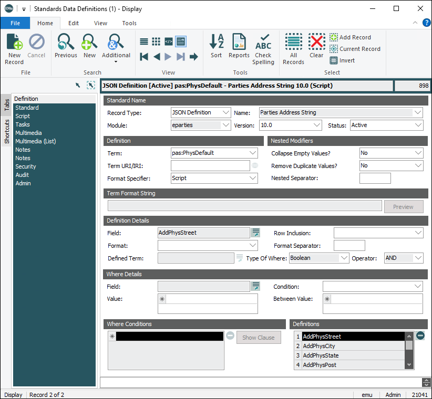The height and width of the screenshot is (399, 432).
Task: Click the Sort A-Z icon
Action: [217, 44]
